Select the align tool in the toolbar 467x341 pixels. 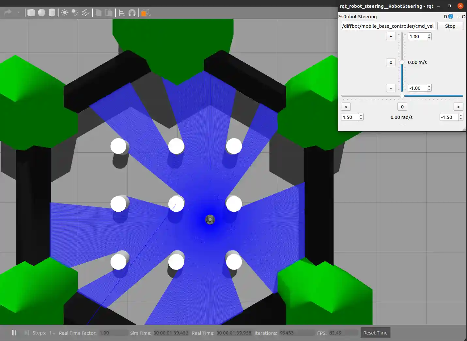[121, 13]
